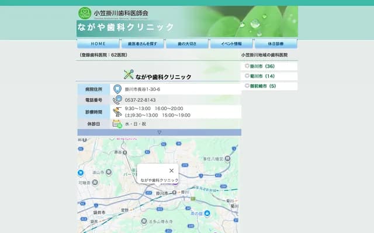Viewport: 374px width, 233px height.
Task: Open the 歯の大切さ navigation tab
Action: 187,44
